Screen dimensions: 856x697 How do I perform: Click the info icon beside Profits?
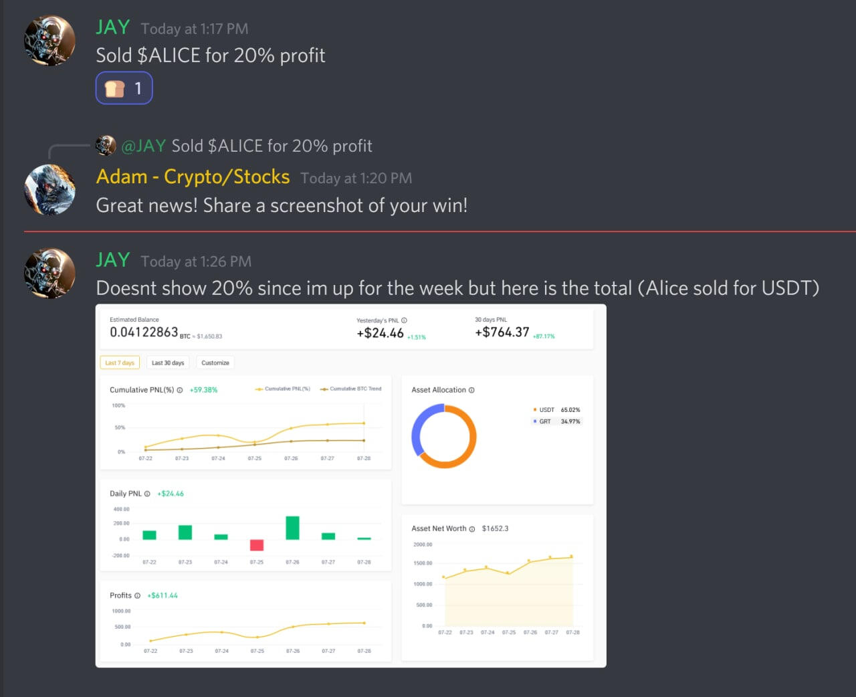[x=137, y=595]
